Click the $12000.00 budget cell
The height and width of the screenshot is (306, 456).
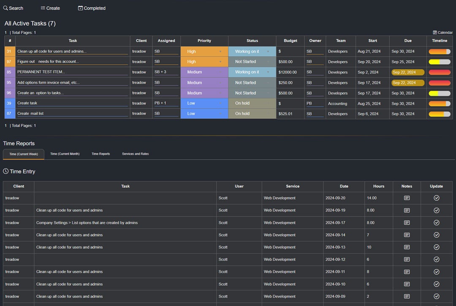pos(290,72)
